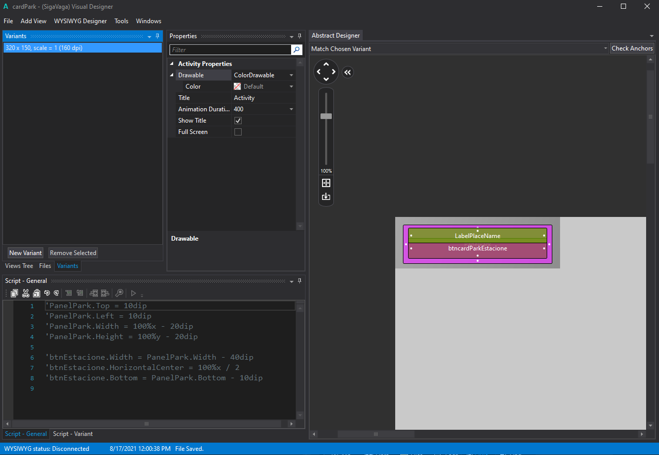Click the download-arrow icon under zoom controls
The height and width of the screenshot is (455, 659).
click(x=326, y=196)
